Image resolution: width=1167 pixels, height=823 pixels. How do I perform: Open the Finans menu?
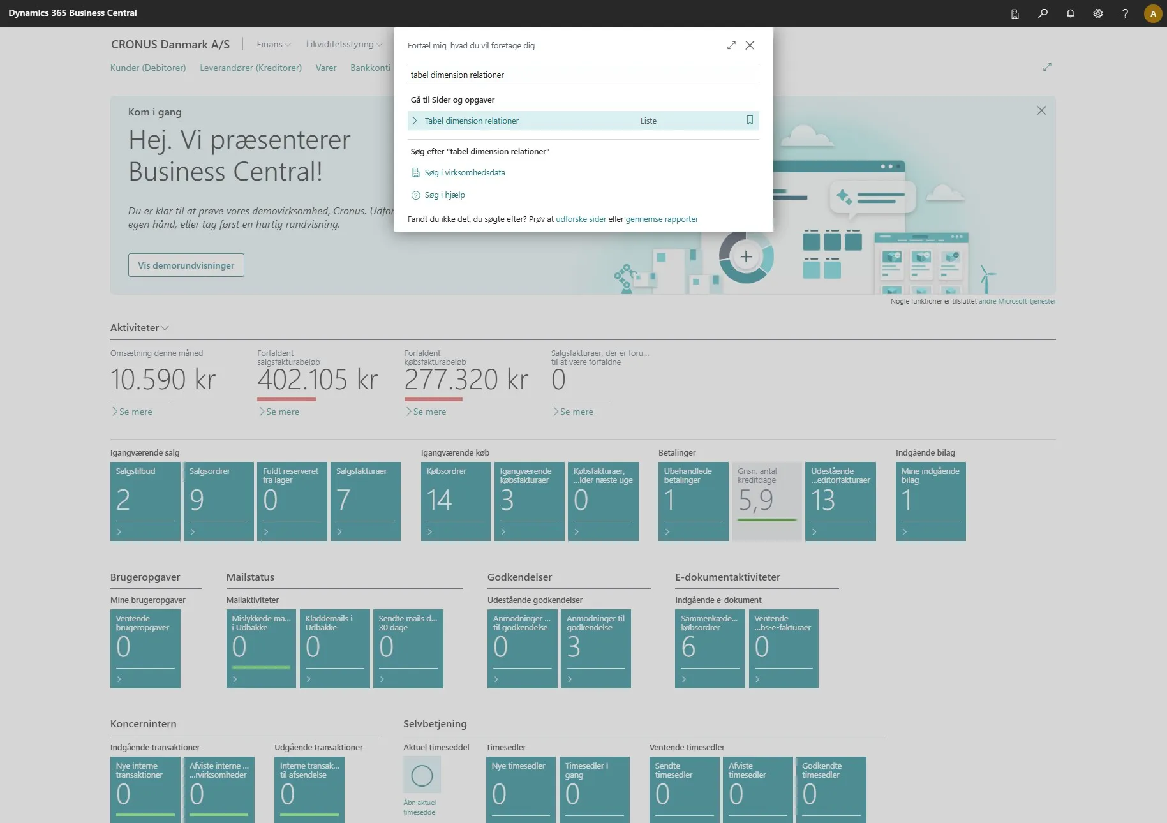coord(274,44)
